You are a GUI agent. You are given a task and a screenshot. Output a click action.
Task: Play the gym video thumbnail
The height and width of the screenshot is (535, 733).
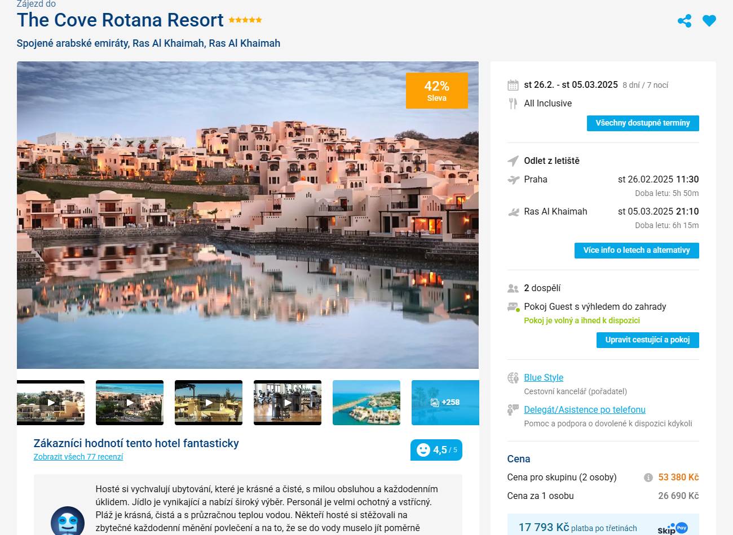pos(288,403)
